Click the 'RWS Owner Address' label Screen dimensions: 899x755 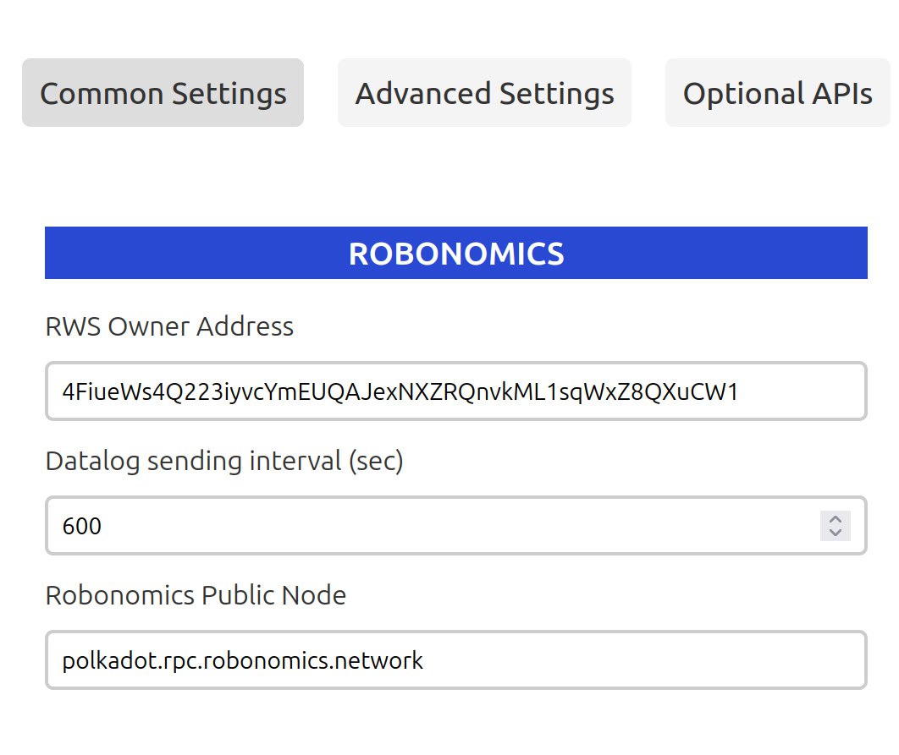[x=169, y=326]
